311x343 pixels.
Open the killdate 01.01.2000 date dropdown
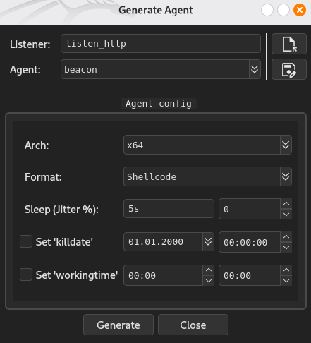(208, 241)
